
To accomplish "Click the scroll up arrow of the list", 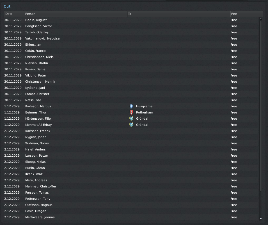I will (261, 19).
